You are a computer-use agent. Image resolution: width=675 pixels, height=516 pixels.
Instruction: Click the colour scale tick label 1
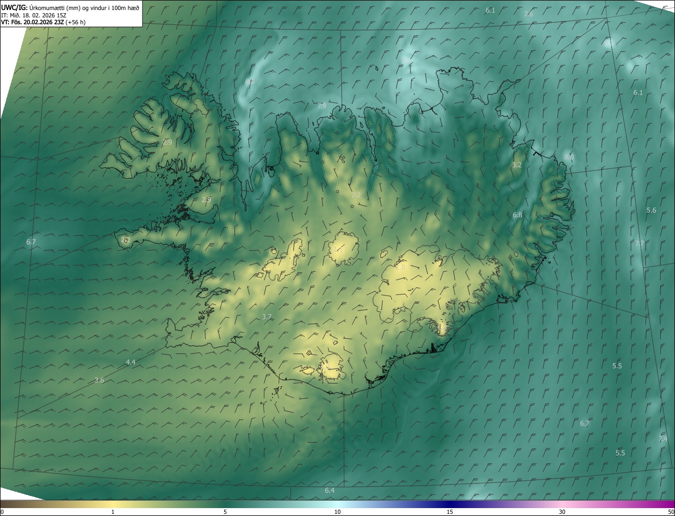(x=113, y=512)
